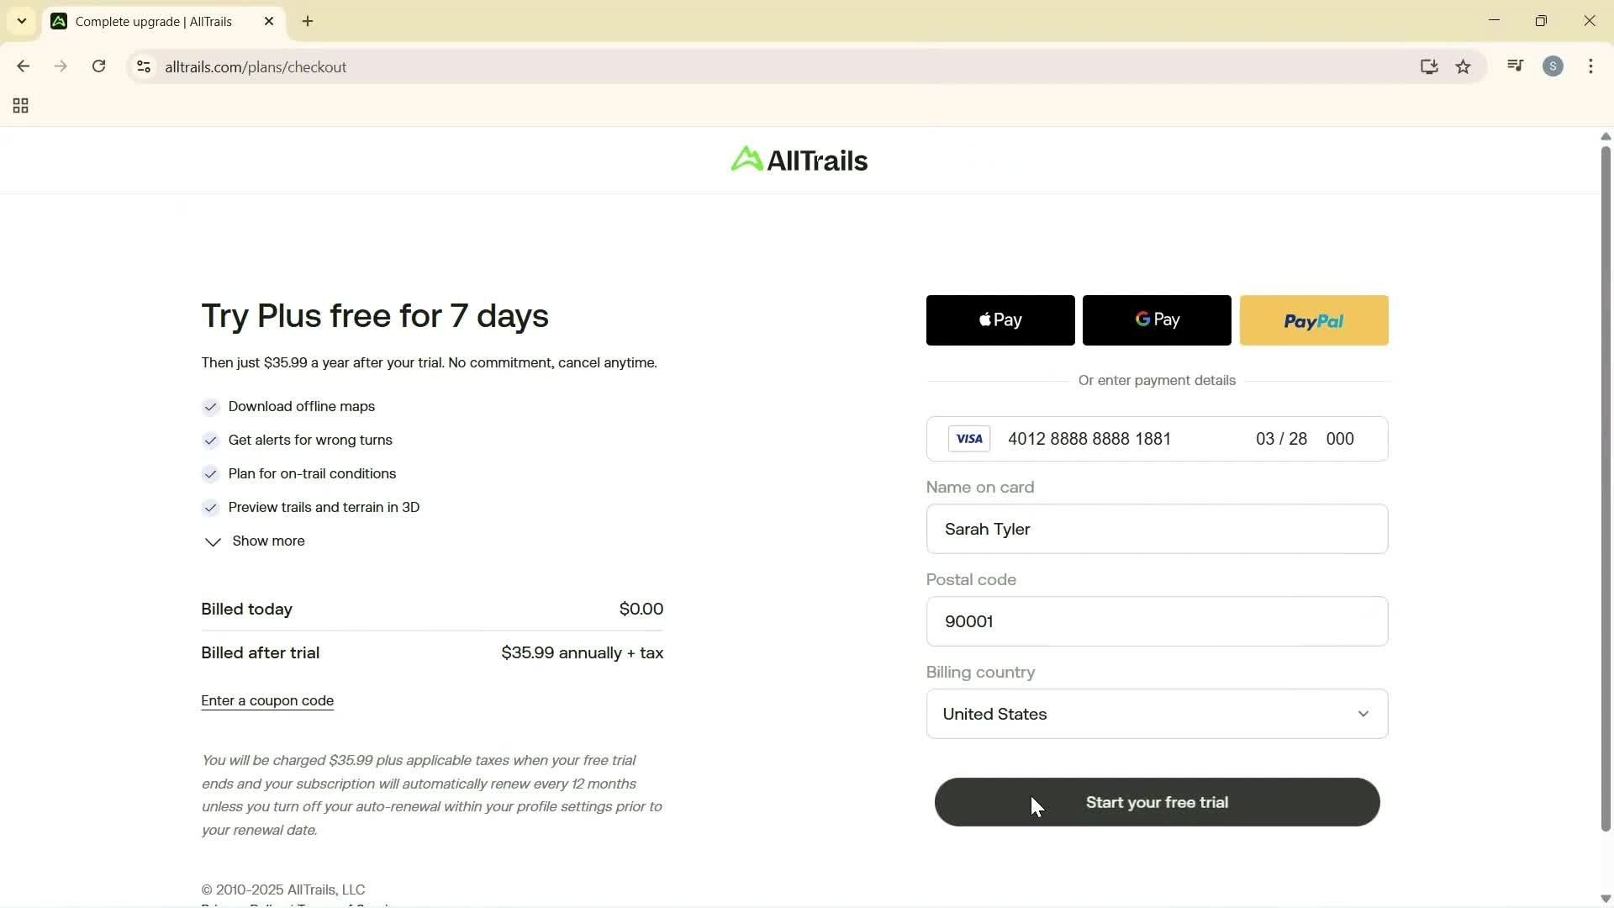Click the AllTrails logo

(797, 159)
